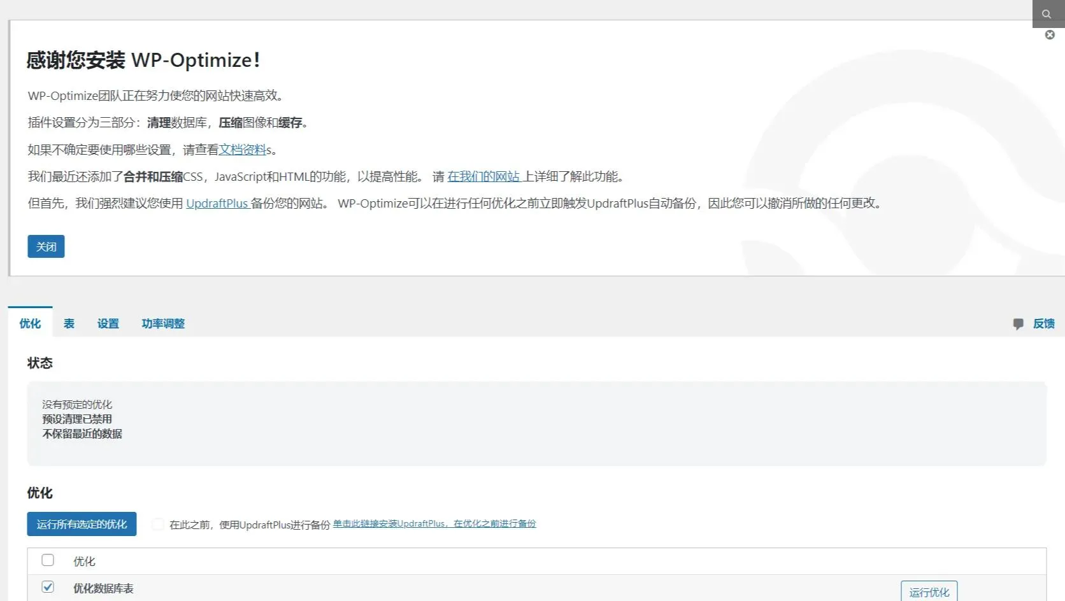Click 运行优化 button for 优化数据库表
This screenshot has width=1065, height=601.
(929, 591)
